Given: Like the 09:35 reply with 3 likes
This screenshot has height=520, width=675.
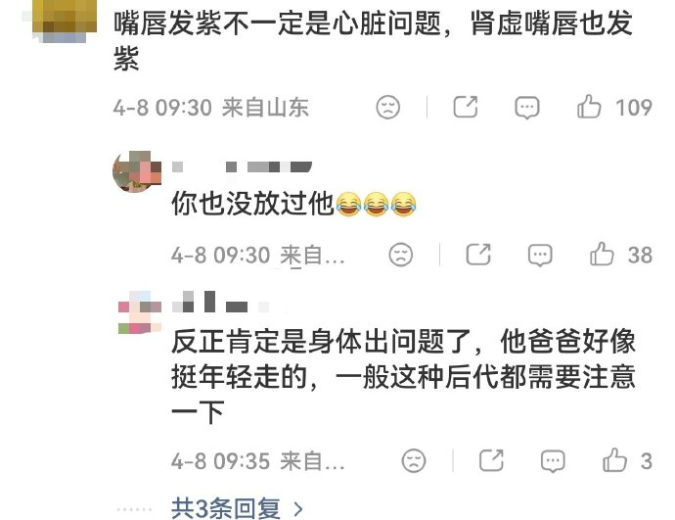Looking at the screenshot, I should [x=614, y=460].
